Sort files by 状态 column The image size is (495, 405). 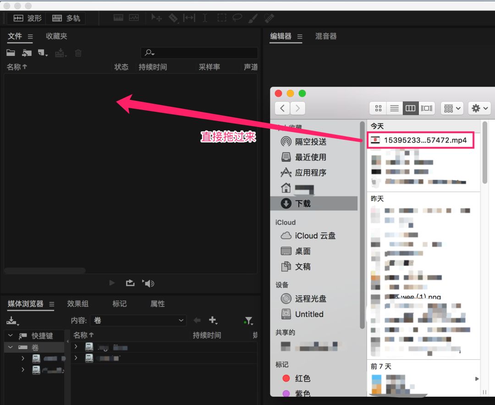pyautogui.click(x=121, y=67)
